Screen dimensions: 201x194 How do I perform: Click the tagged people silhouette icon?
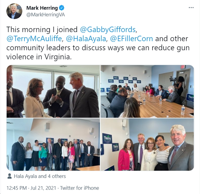point(9,176)
